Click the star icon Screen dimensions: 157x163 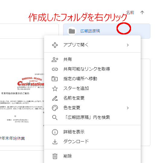(55, 89)
